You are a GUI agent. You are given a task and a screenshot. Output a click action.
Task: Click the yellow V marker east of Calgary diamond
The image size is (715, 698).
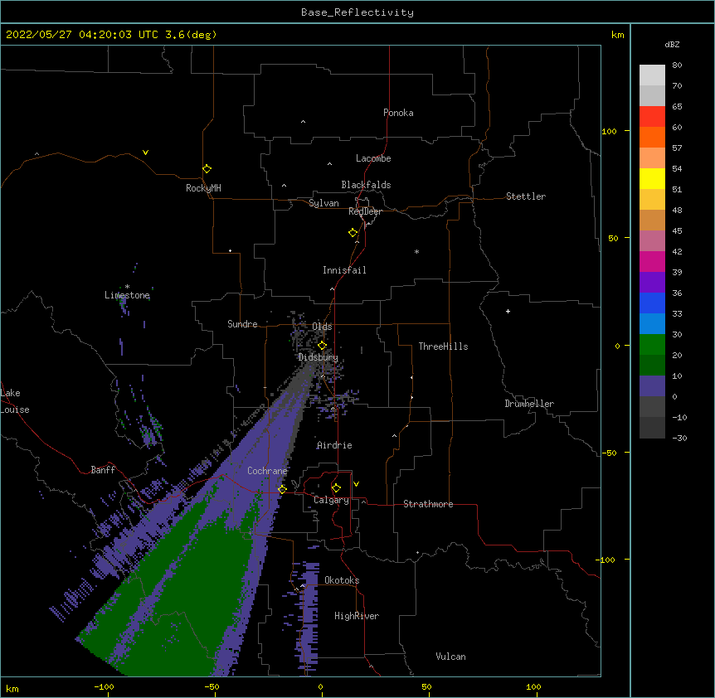click(x=356, y=484)
